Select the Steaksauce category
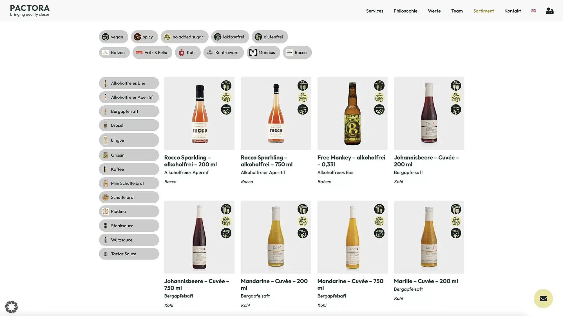 click(129, 226)
